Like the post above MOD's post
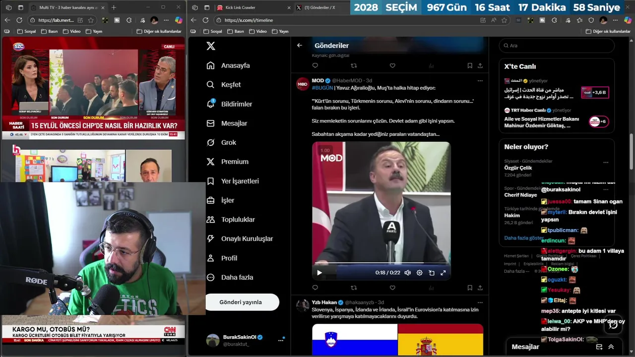 tap(392, 65)
